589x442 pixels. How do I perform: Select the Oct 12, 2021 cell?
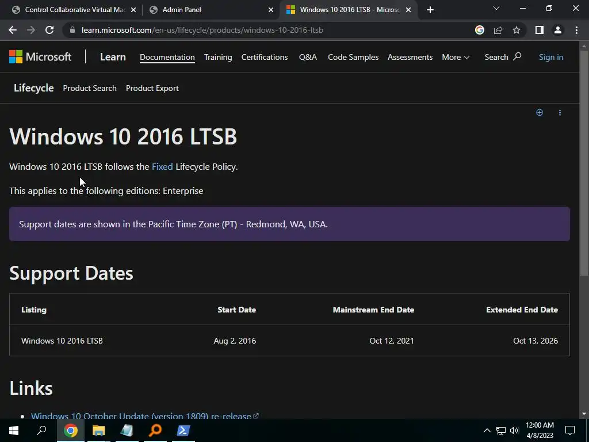tap(391, 341)
